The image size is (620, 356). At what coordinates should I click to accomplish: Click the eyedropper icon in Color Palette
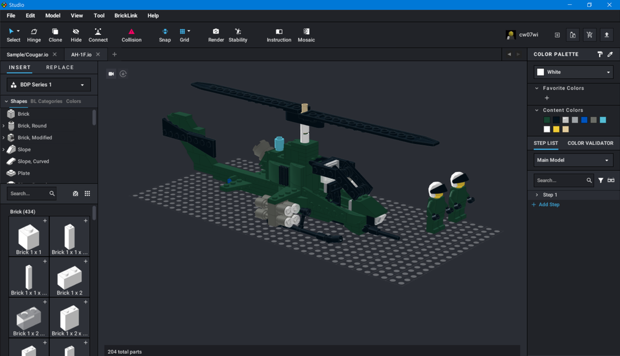click(610, 54)
